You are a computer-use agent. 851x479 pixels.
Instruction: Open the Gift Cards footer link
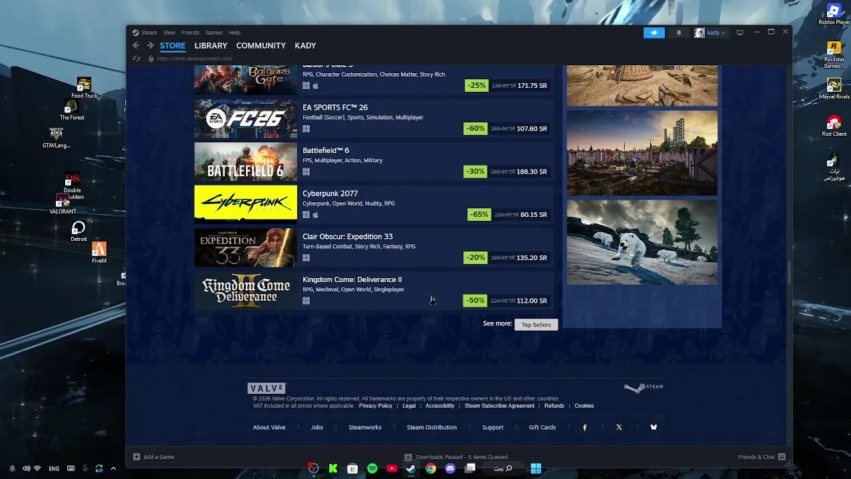(x=543, y=427)
